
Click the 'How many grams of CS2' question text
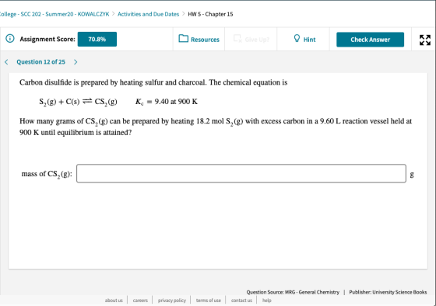coord(216,127)
